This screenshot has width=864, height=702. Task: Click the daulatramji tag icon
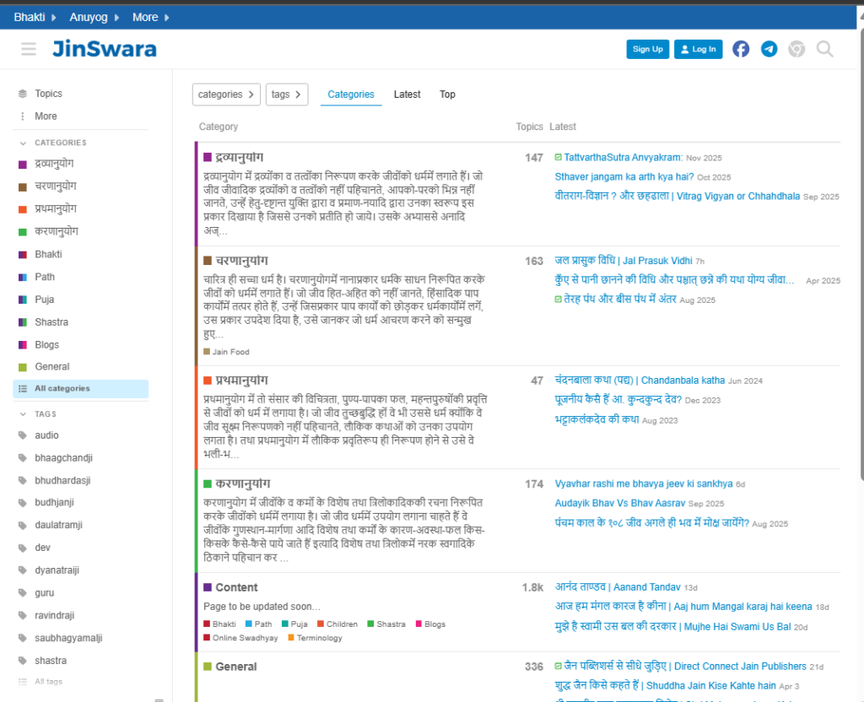[x=23, y=525]
